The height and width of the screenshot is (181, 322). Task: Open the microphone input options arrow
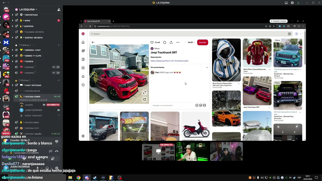coord(42,168)
